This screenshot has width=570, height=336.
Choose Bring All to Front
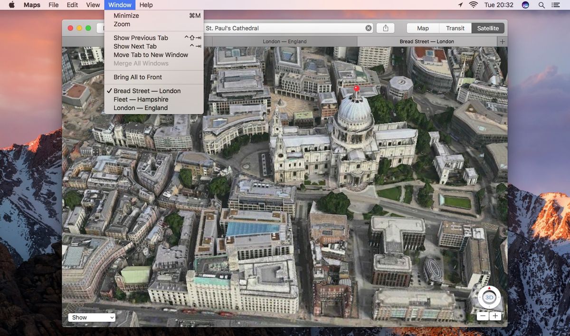click(138, 77)
